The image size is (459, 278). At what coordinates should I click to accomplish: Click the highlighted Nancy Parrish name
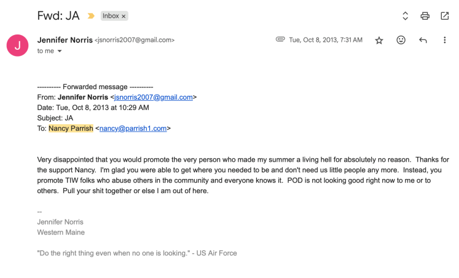[x=71, y=129]
